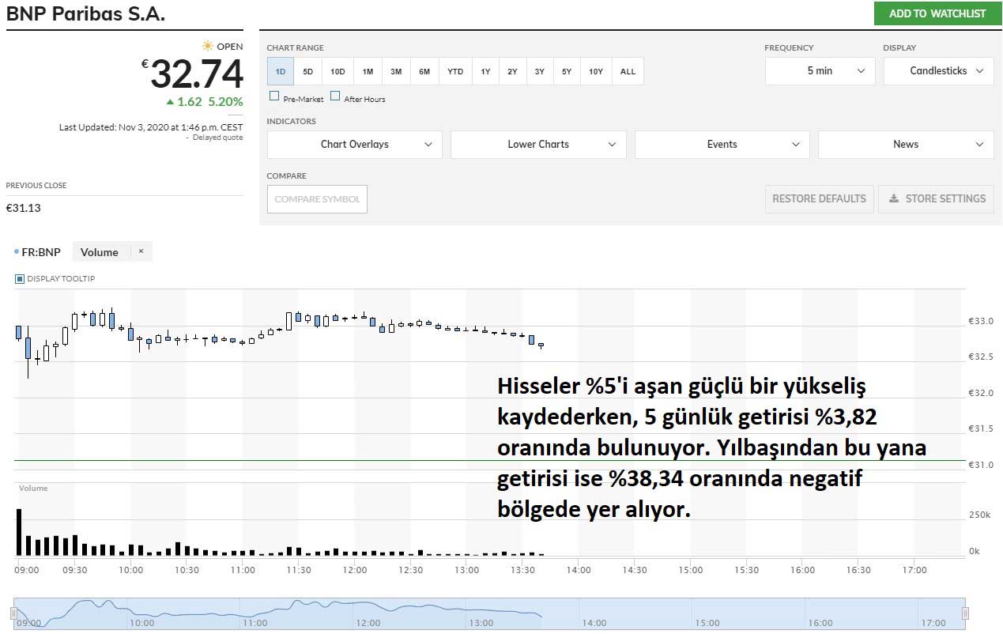Screen dimensions: 1003x634
Task: Click the 32.74 price value
Action: 197,74
